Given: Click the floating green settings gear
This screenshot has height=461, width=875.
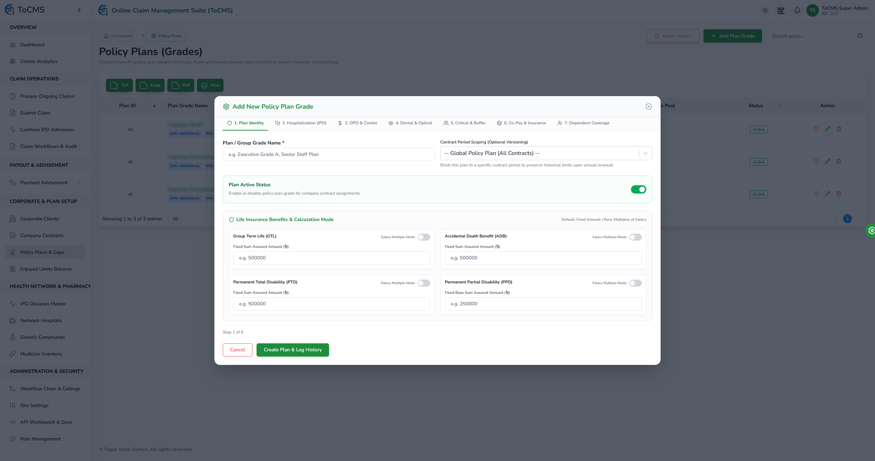Looking at the screenshot, I should tap(871, 230).
